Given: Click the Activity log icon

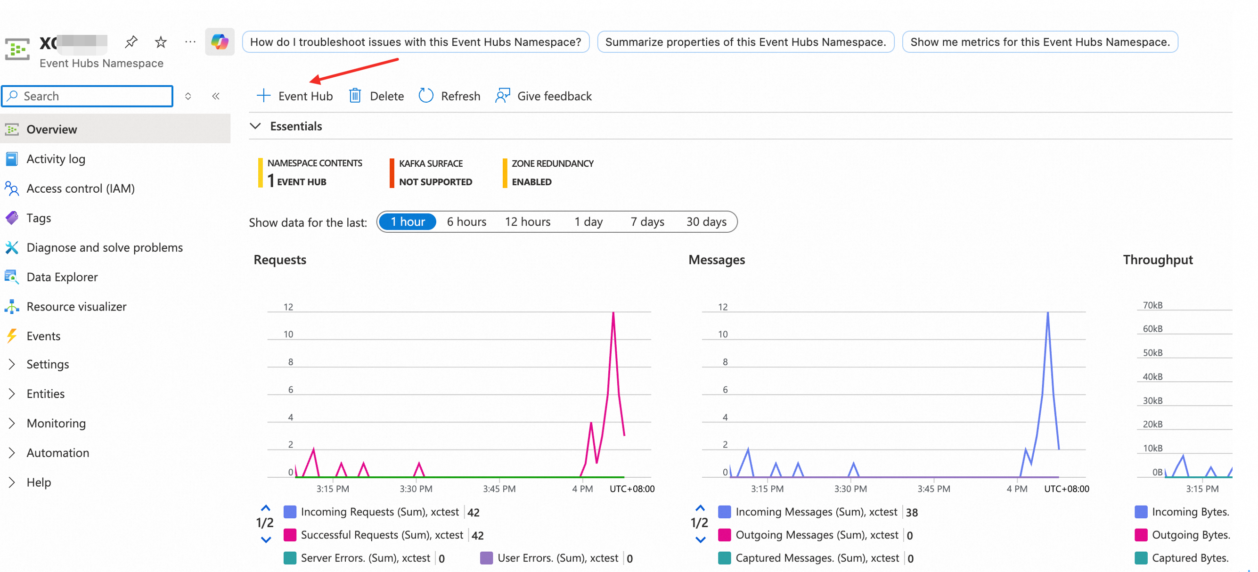Looking at the screenshot, I should 12,159.
